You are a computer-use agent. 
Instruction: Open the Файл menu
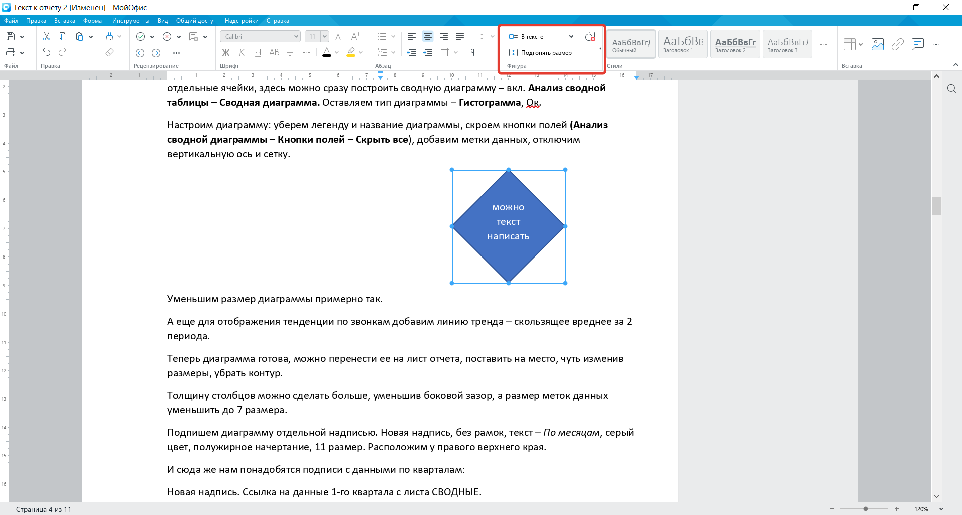pyautogui.click(x=11, y=21)
